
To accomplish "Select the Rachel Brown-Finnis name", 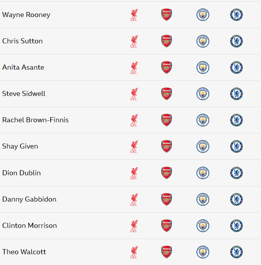I will pos(36,120).
